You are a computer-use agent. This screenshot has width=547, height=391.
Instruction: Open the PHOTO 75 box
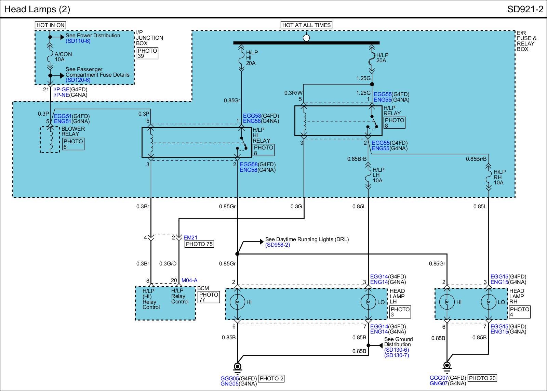[x=199, y=244]
